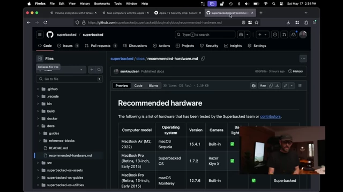Add a file with the plus button
Screen dimensions: 343x192
pos(92,70)
